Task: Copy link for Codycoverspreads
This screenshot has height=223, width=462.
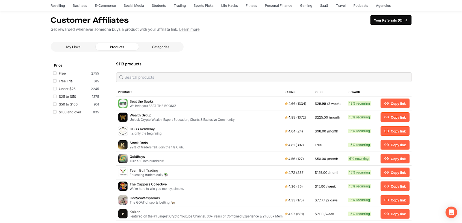Action: 395,200
